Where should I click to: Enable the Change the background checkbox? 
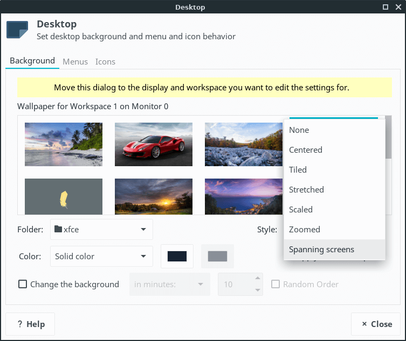click(x=23, y=285)
